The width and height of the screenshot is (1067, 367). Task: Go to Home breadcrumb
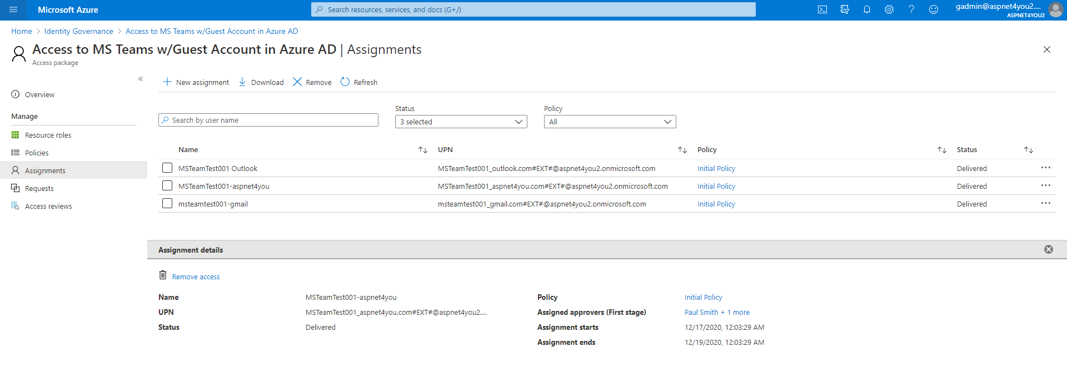[x=22, y=31]
